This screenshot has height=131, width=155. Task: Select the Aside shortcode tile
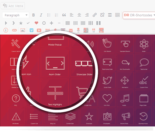click(x=144, y=44)
